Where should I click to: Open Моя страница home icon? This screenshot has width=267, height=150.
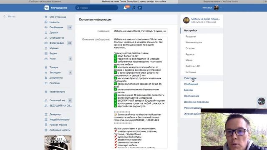click(x=46, y=17)
